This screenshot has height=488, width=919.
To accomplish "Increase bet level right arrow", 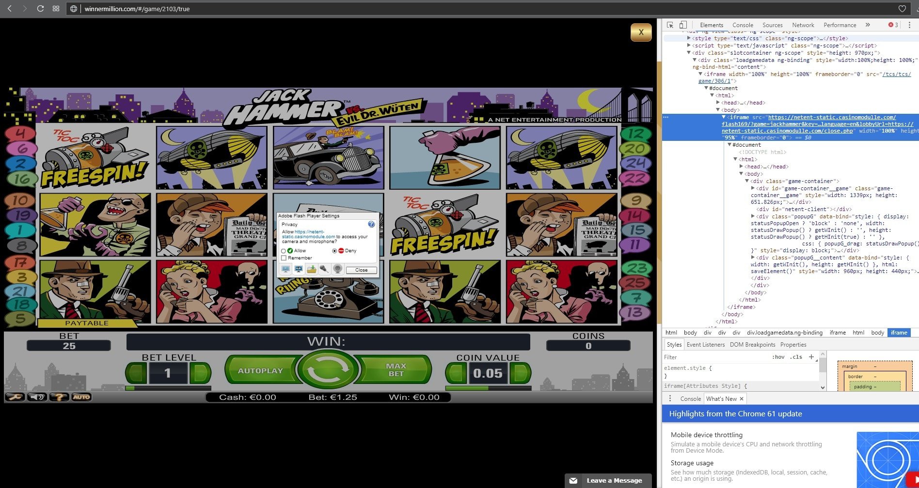I will pyautogui.click(x=200, y=373).
